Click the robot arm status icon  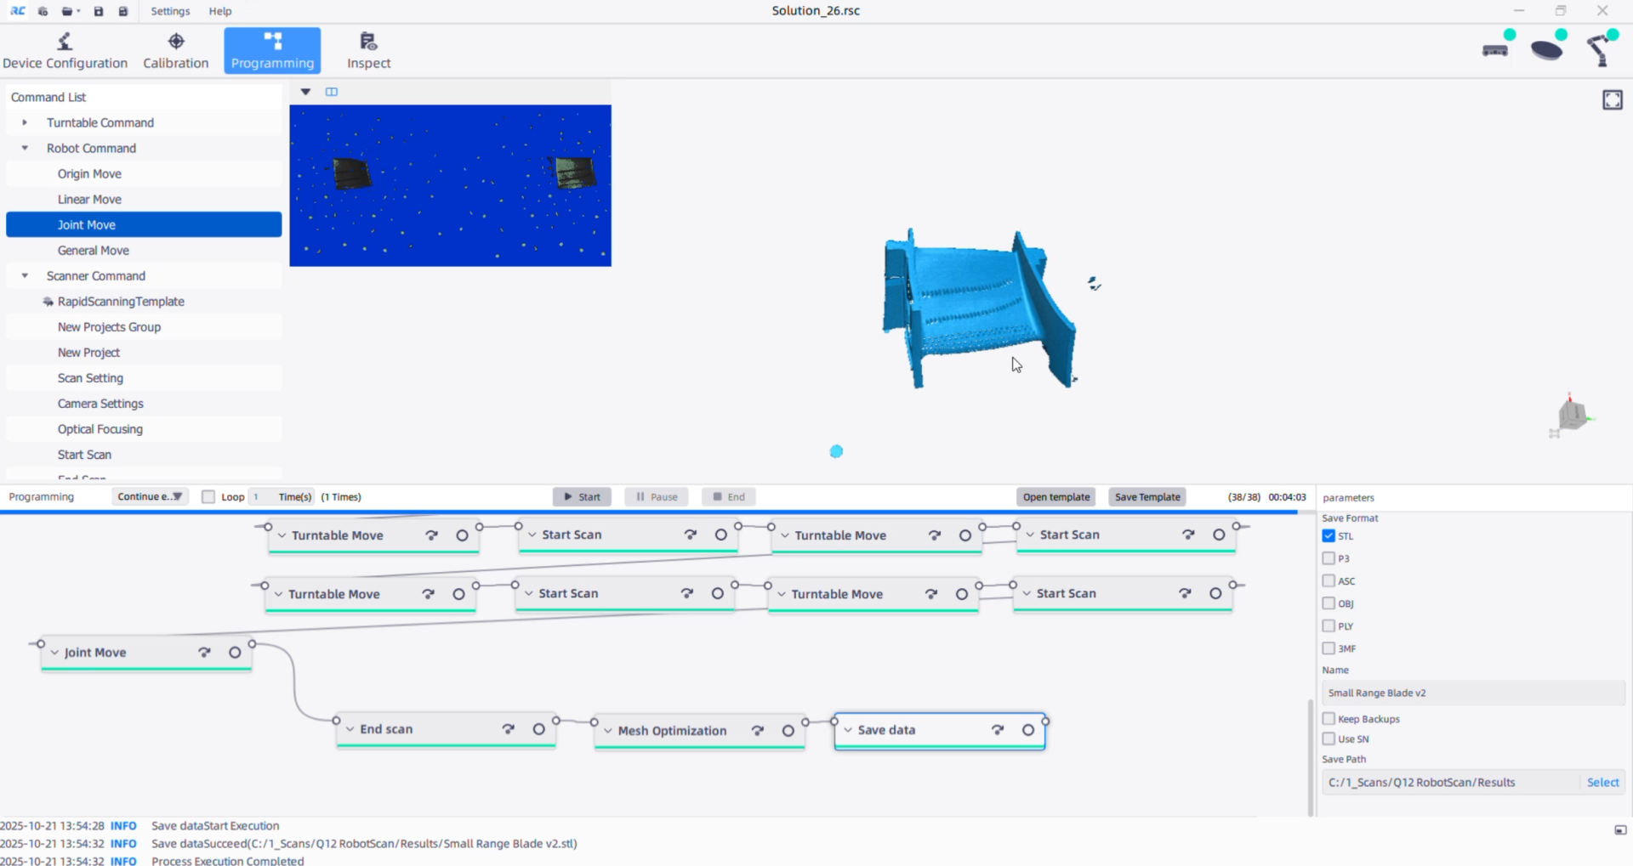point(1602,49)
